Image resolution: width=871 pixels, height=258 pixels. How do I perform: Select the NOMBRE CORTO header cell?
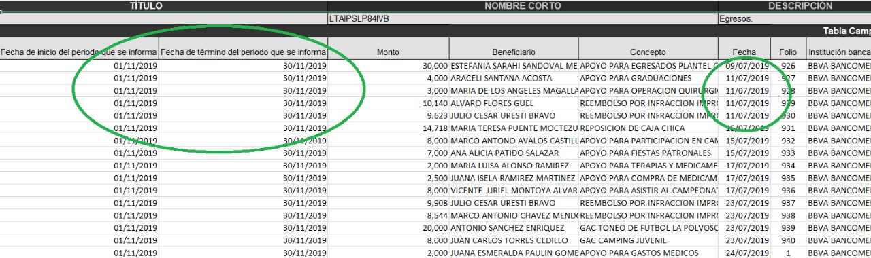tap(523, 5)
